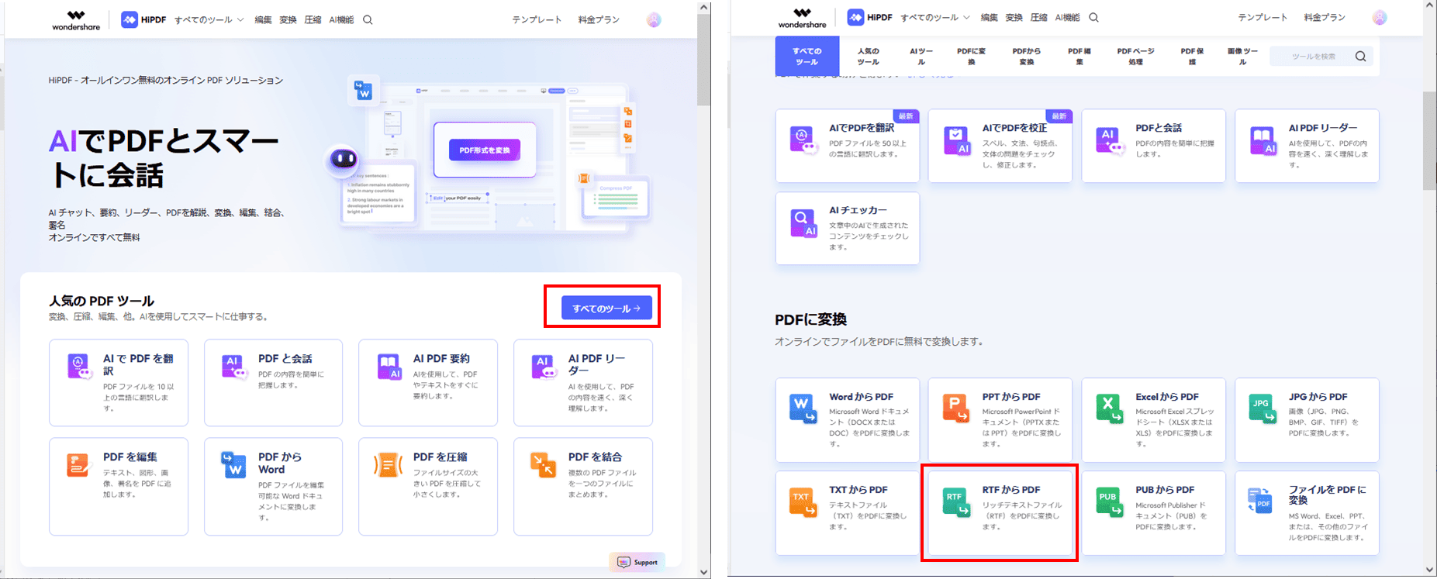Click the AIでPDFを翻訳 icon in right window
Screen dimensions: 1437x579
[803, 140]
